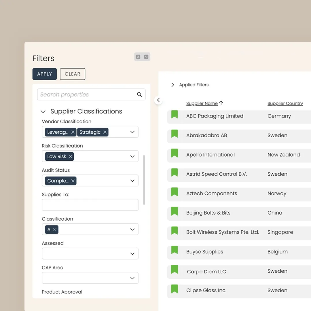The image size is (311, 311).
Task: Open Bolt Wireless Systems Pte. Ltd. supplier
Action: pyautogui.click(x=223, y=232)
